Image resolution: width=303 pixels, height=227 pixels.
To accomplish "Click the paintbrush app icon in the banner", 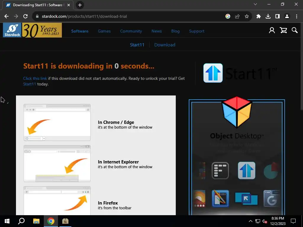I will 220,198.
